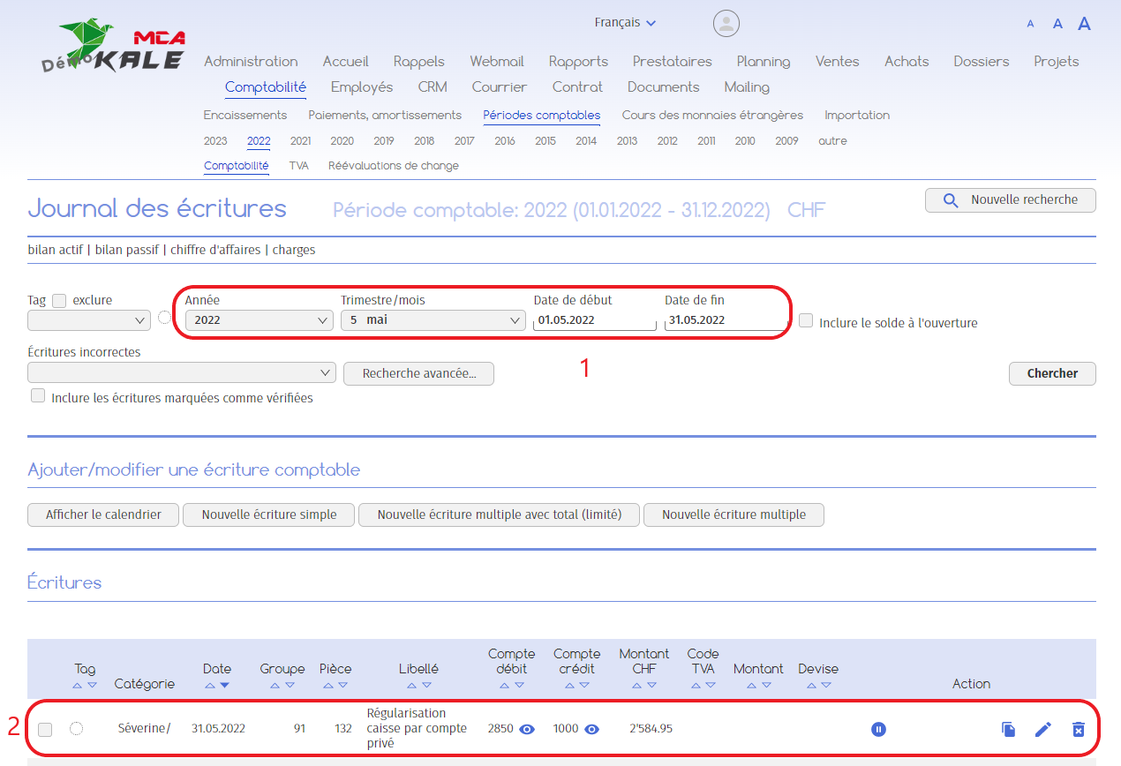Follow the bilan actif link
1121x766 pixels.
(x=56, y=250)
